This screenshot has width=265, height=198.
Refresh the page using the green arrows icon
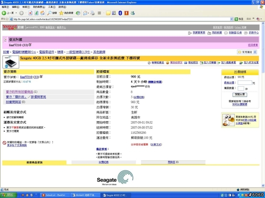coord(36,13)
